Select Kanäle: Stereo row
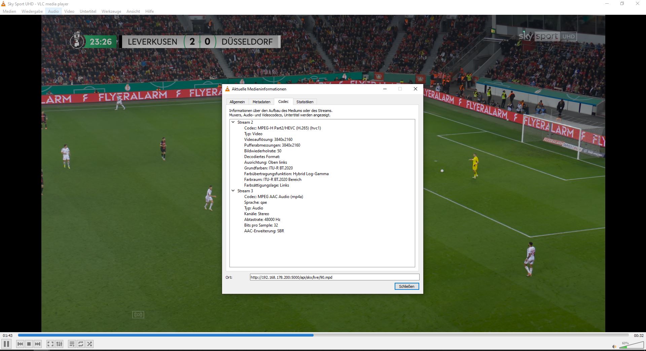The height and width of the screenshot is (351, 646). click(x=257, y=214)
